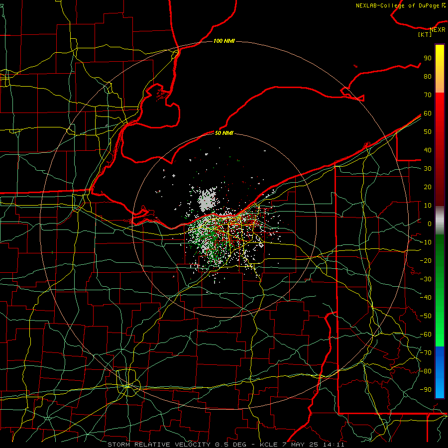Click the 80 tick label on velocity scale

(428, 76)
